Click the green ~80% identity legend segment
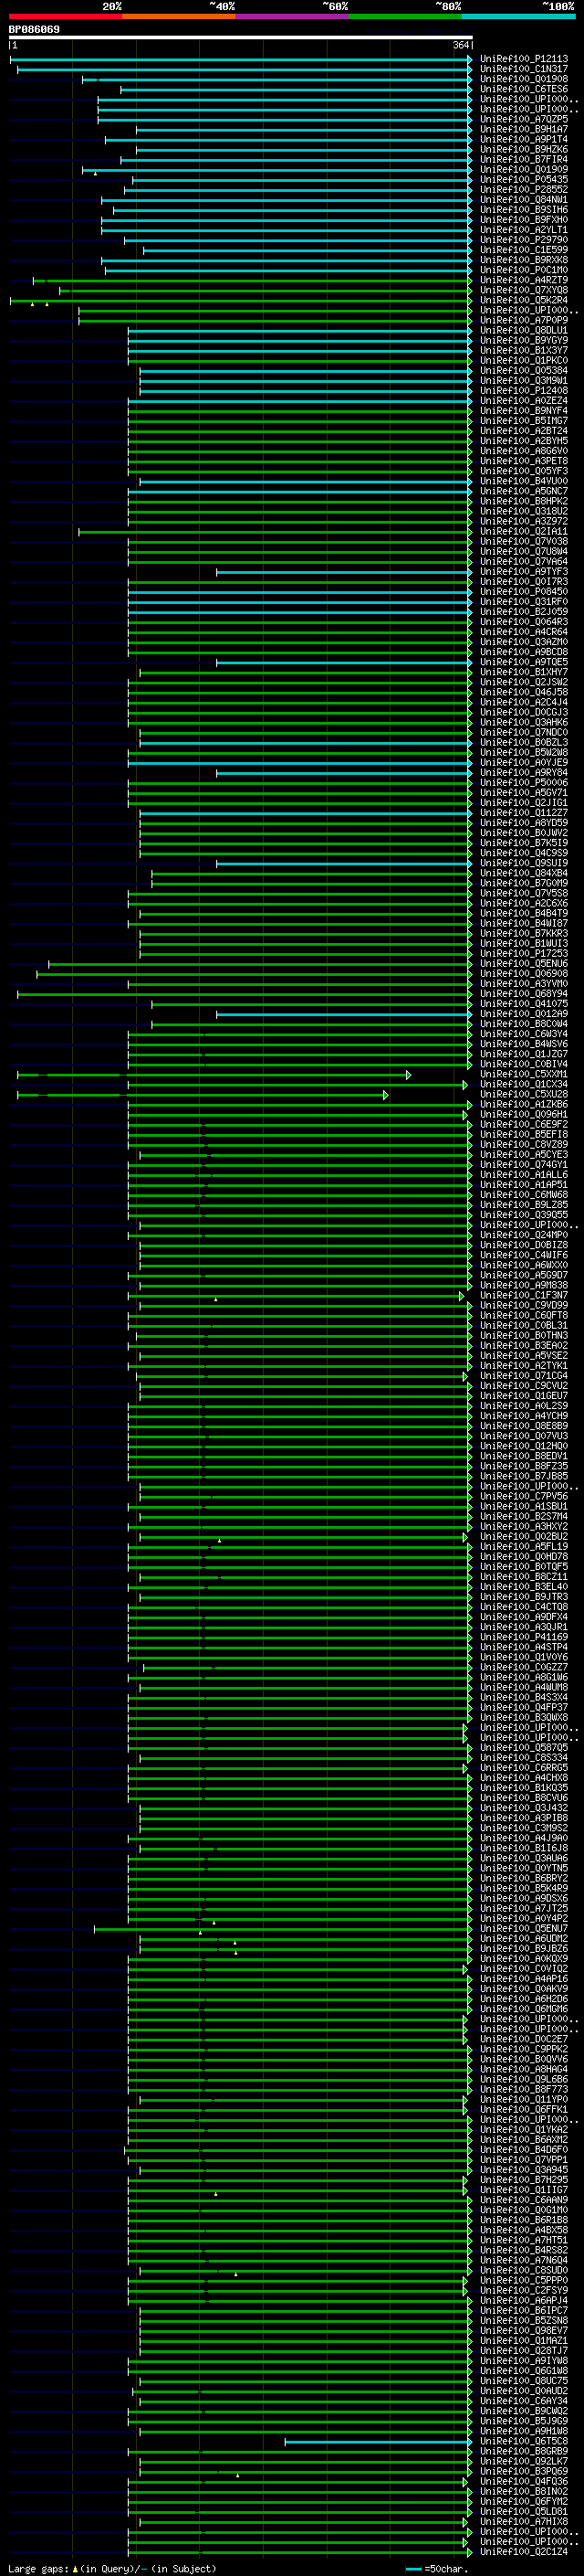Viewport: 584px width, 2576px height. coord(405,16)
